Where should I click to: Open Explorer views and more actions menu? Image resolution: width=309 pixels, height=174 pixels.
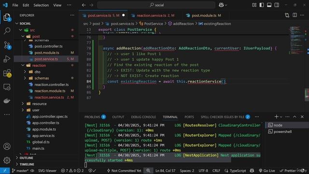[x=72, y=15]
